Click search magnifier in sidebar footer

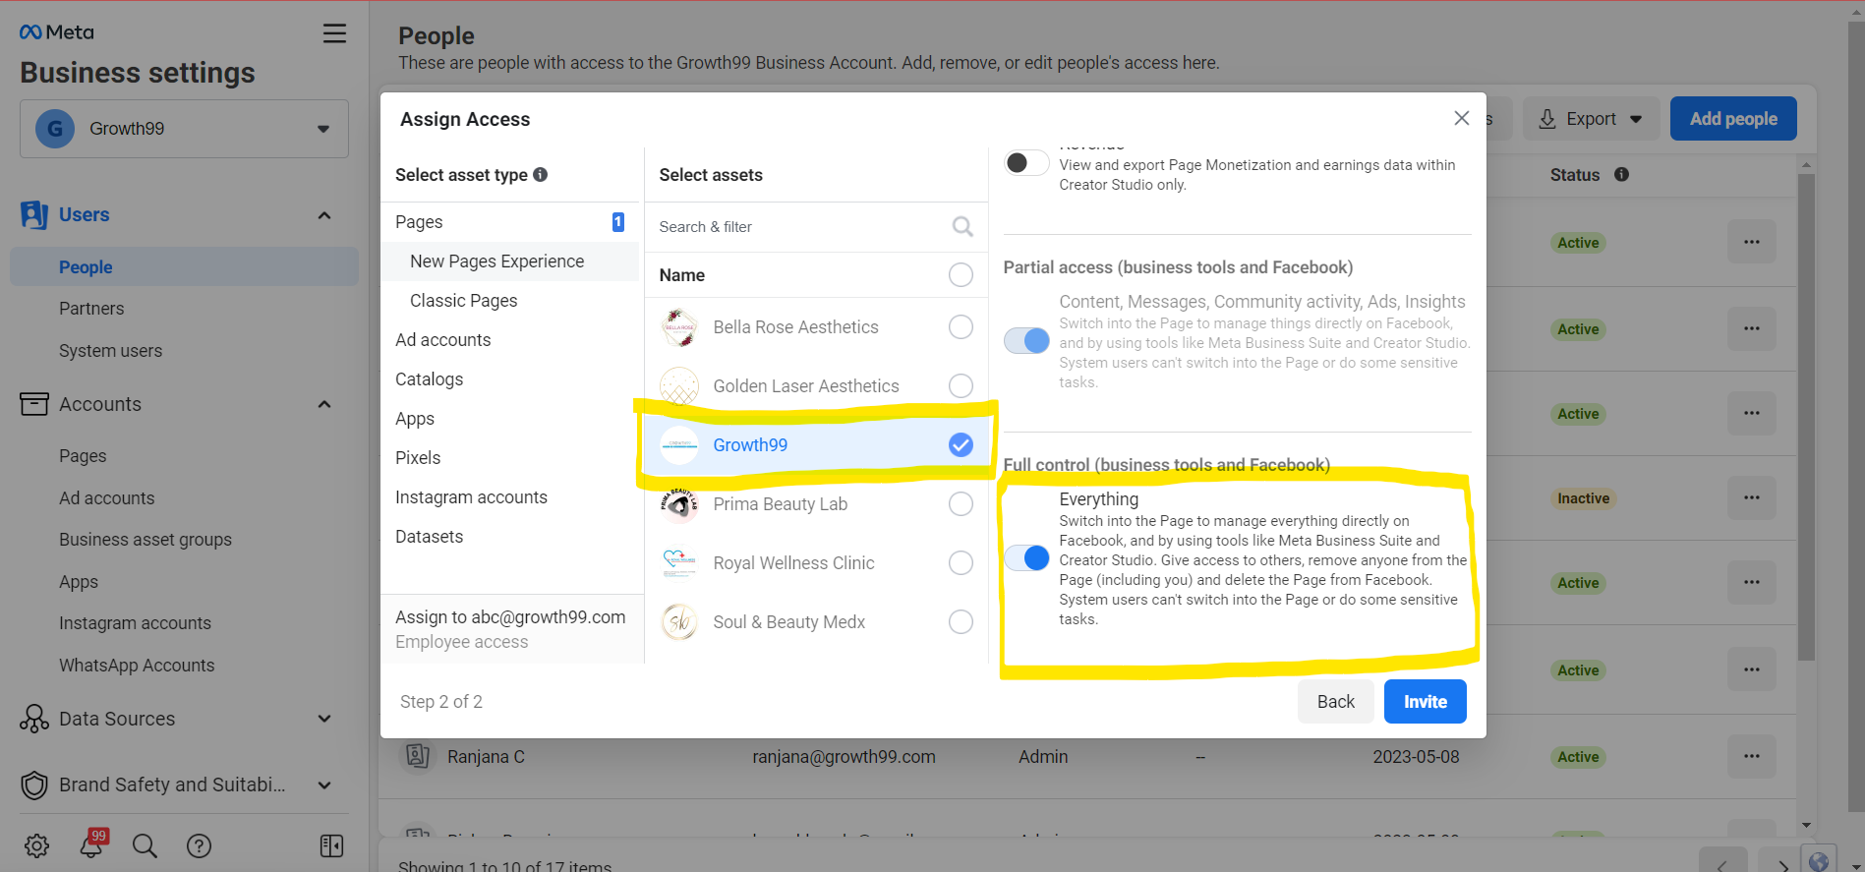coord(145,845)
